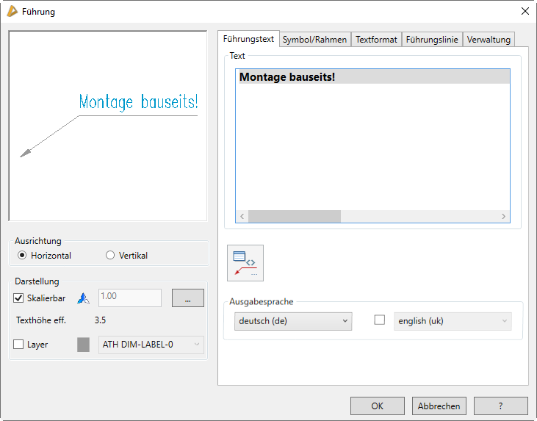
Task: Click the scale icon next to Skalierbar
Action: [x=83, y=298]
